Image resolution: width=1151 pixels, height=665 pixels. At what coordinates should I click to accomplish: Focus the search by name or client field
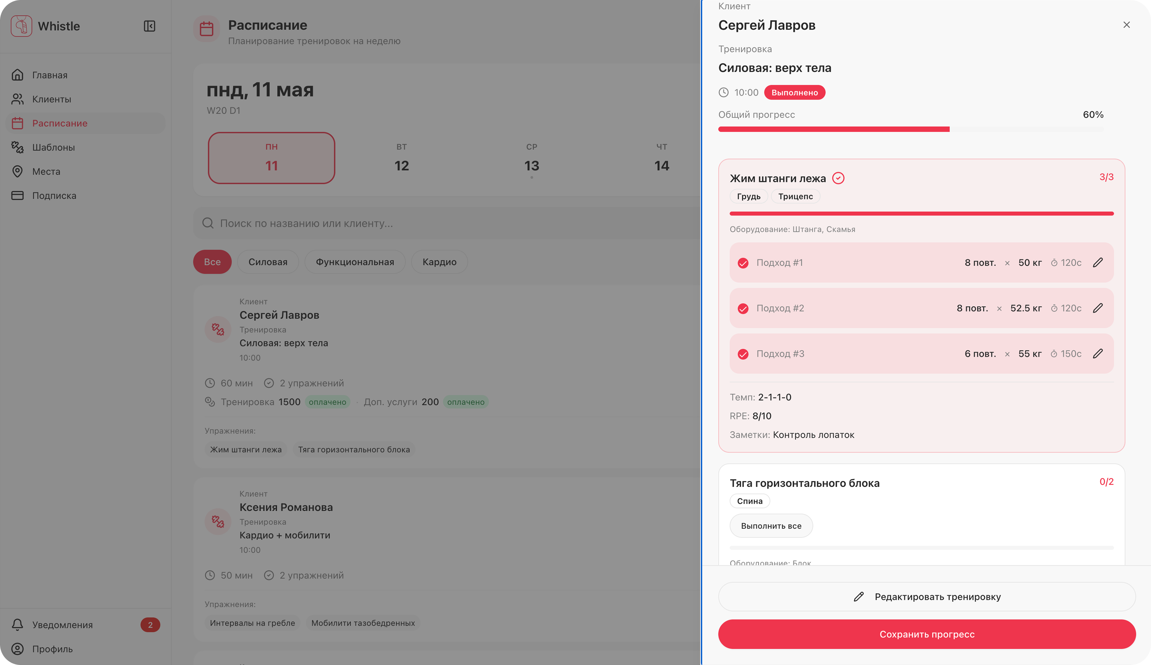coord(447,223)
